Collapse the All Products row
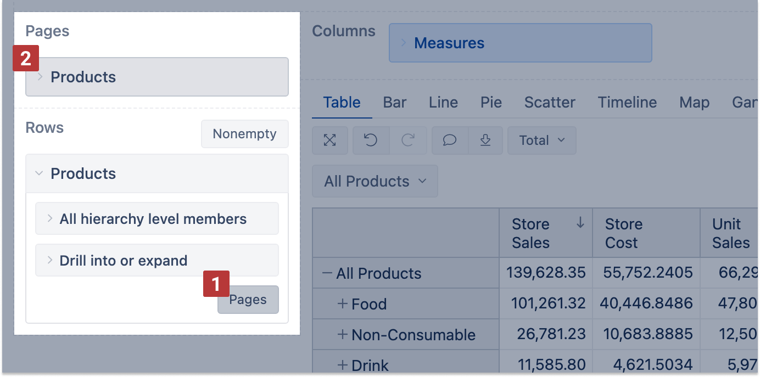Viewport: 760px width, 377px height. (327, 273)
